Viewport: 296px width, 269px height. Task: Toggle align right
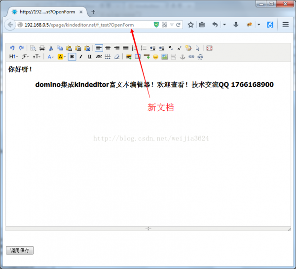pos(116,48)
